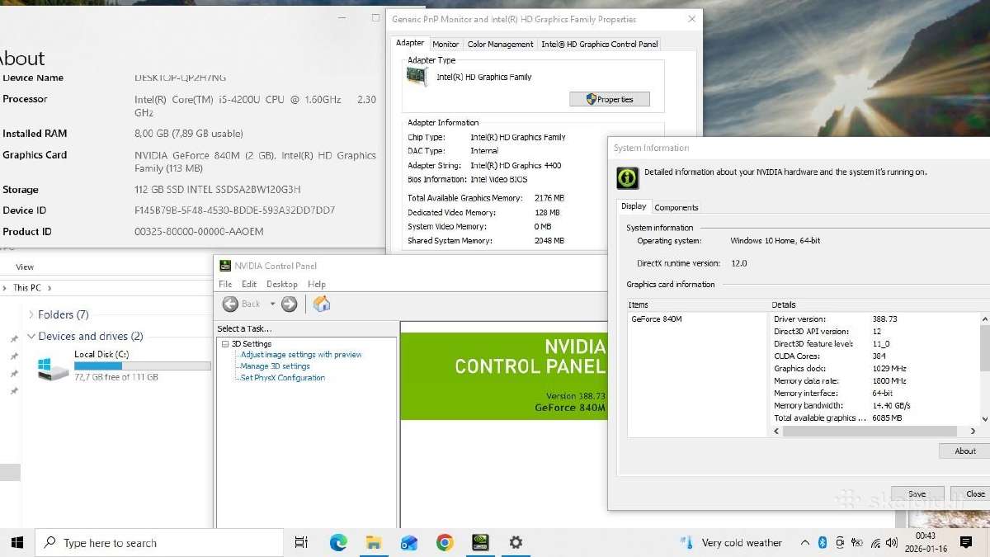Collapse the Devices and drives (2) group

coord(31,336)
